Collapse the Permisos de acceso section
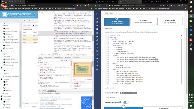The image size is (194, 109). pos(2,68)
